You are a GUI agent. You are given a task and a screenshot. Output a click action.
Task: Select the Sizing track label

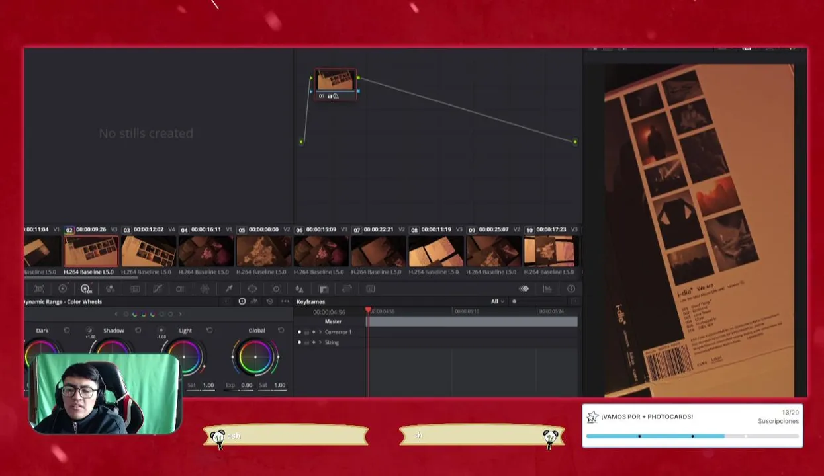pos(332,342)
